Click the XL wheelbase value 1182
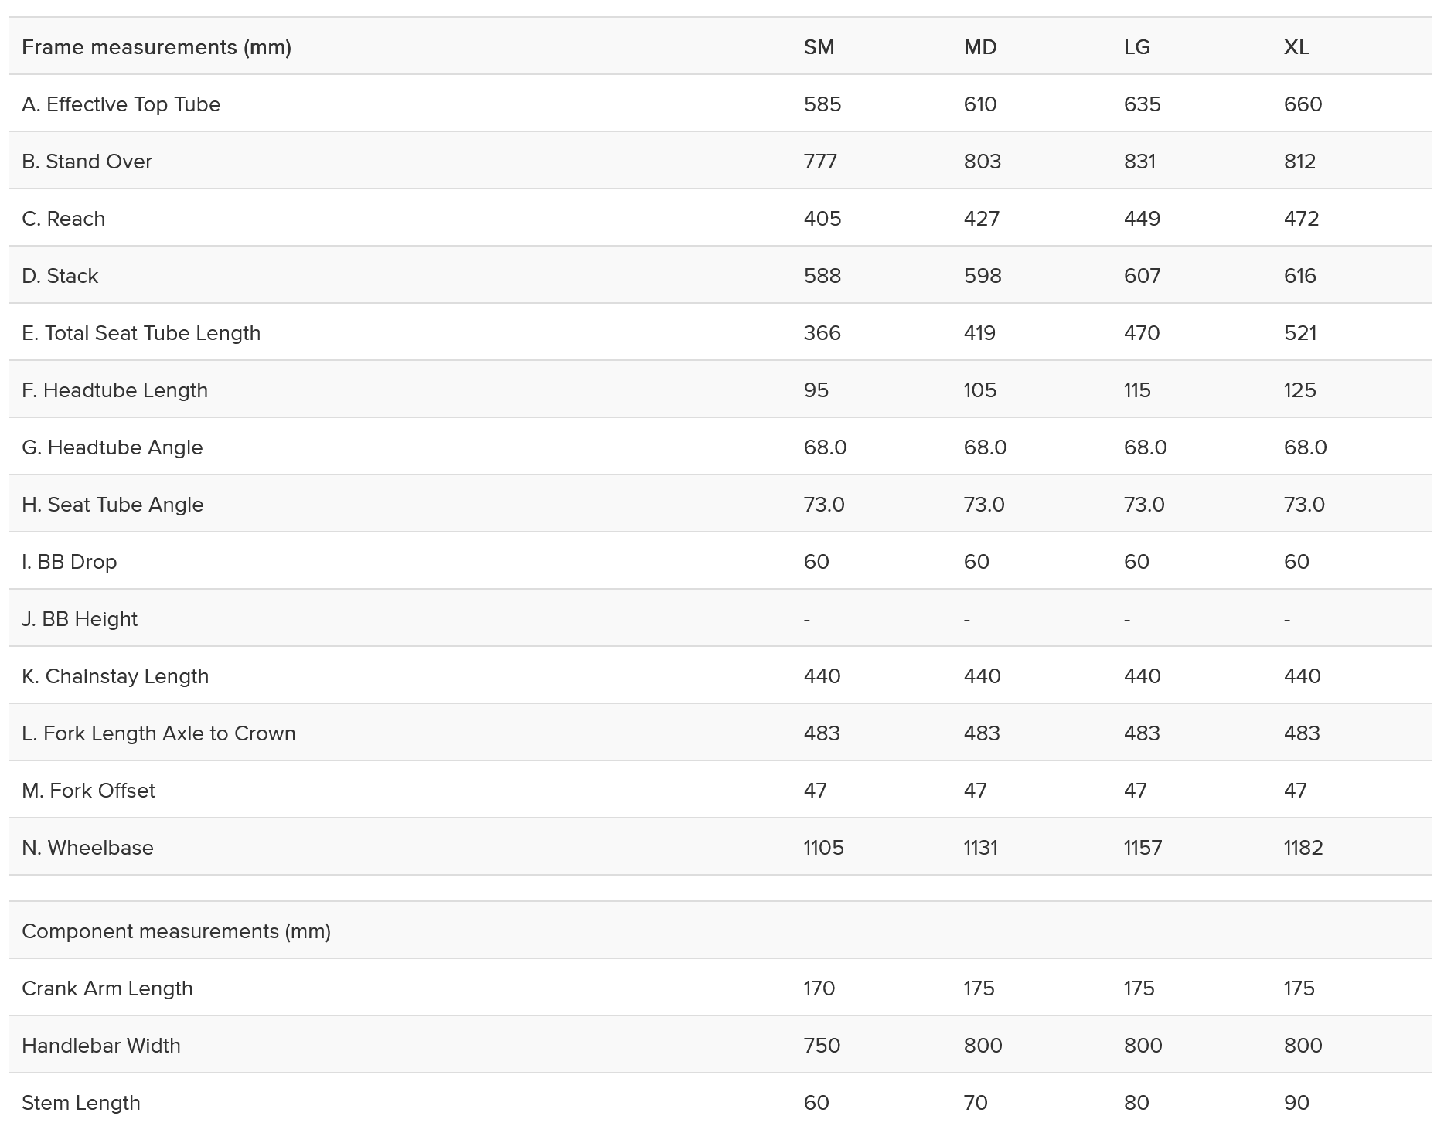Viewport: 1444px width, 1133px height. pos(1303,848)
